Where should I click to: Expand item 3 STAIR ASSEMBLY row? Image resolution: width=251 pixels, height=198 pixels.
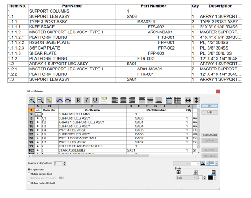click(x=38, y=150)
